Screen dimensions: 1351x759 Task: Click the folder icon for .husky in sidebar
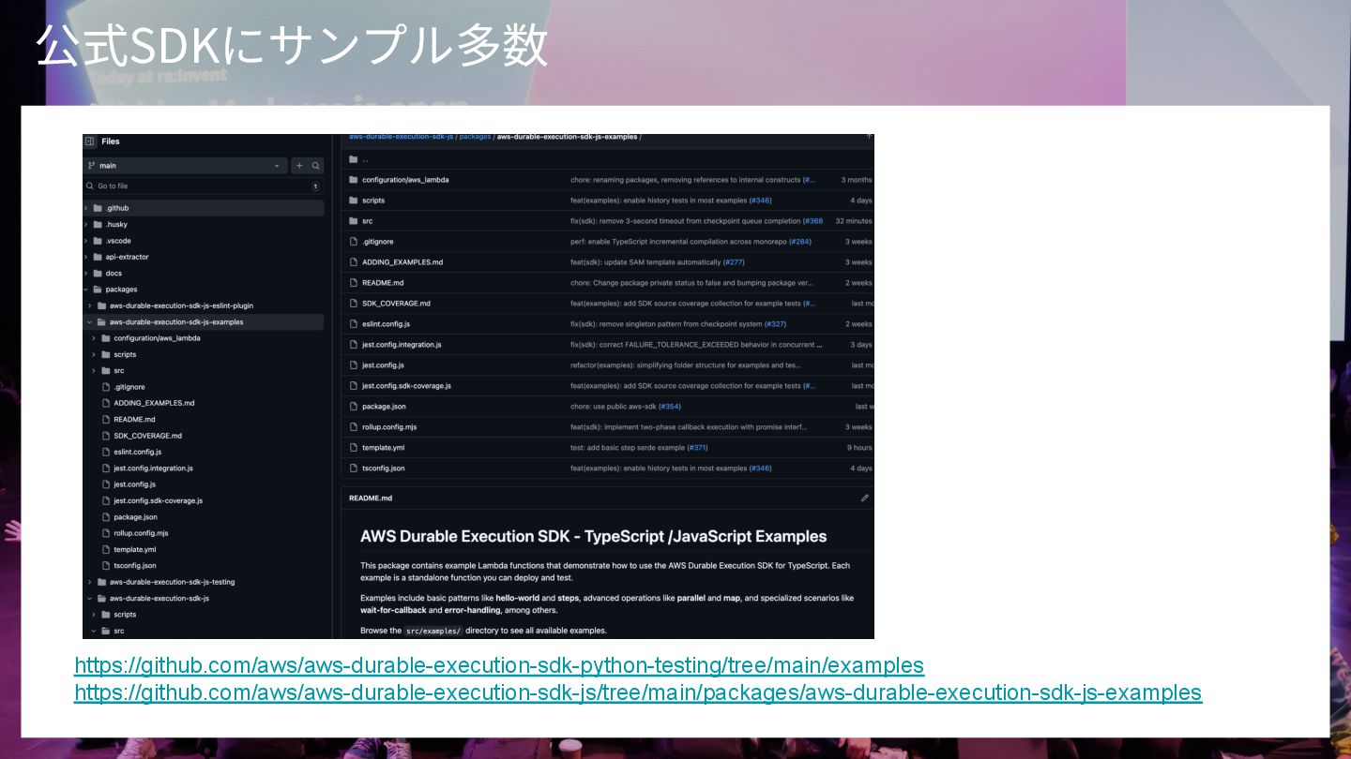point(98,225)
